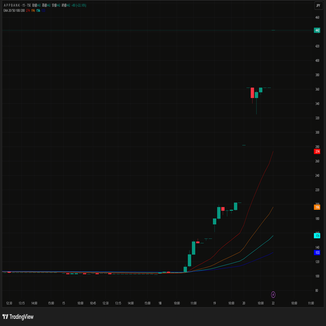This screenshot has height=326, width=326.
Task: Click the 始値 442 open value
Action: pos(37,6)
